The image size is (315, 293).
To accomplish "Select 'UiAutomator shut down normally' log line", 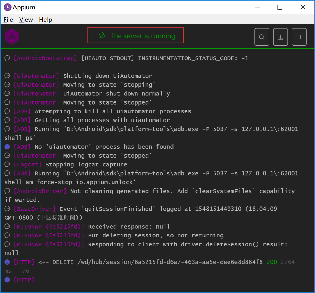I will pyautogui.click(x=87, y=94).
